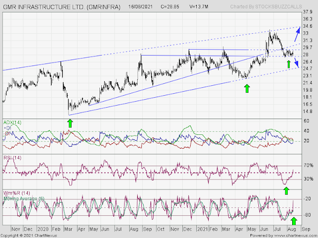Image resolution: width=318 pixels, height=238 pixels.
Task: Click the -20 Williams %R level label
Action: tap(307, 199)
